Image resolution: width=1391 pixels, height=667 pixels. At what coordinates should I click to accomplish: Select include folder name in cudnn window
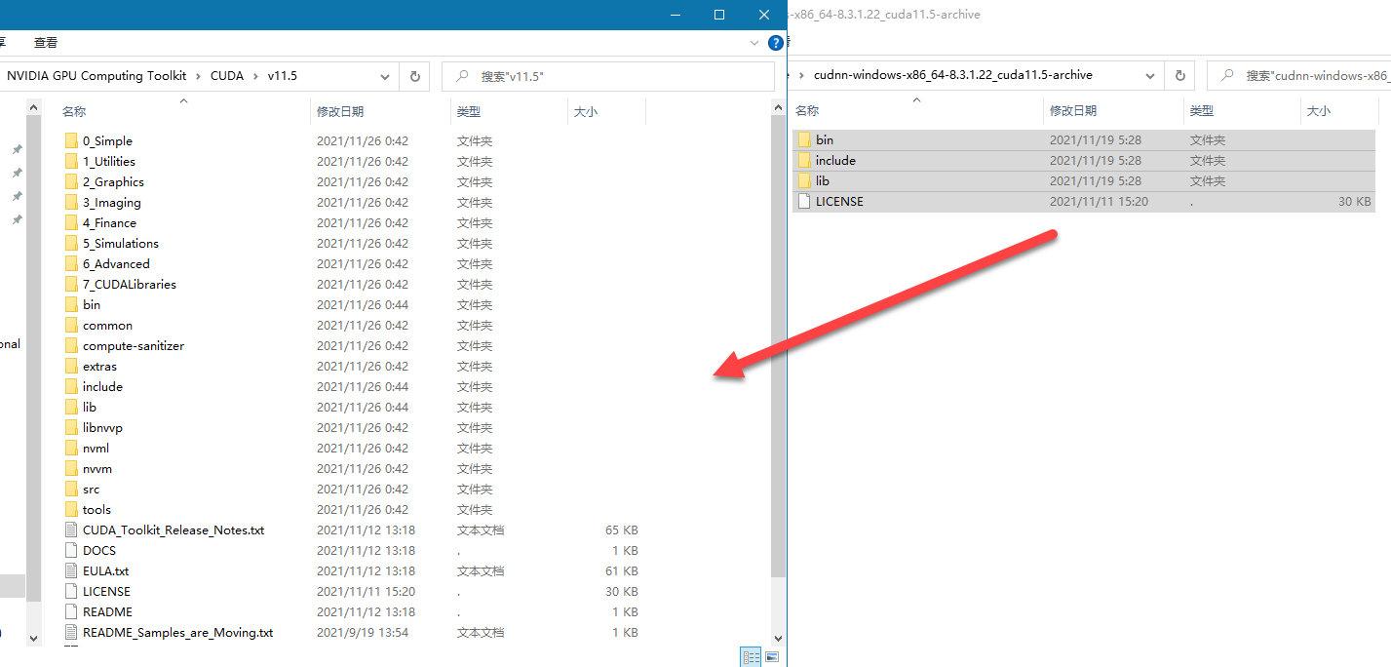coord(835,160)
